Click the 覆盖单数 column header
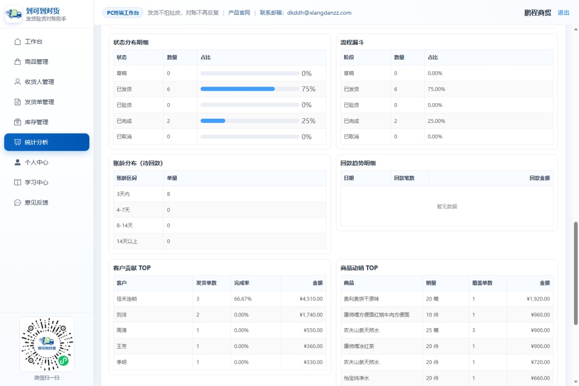The width and height of the screenshot is (579, 386). pos(482,283)
